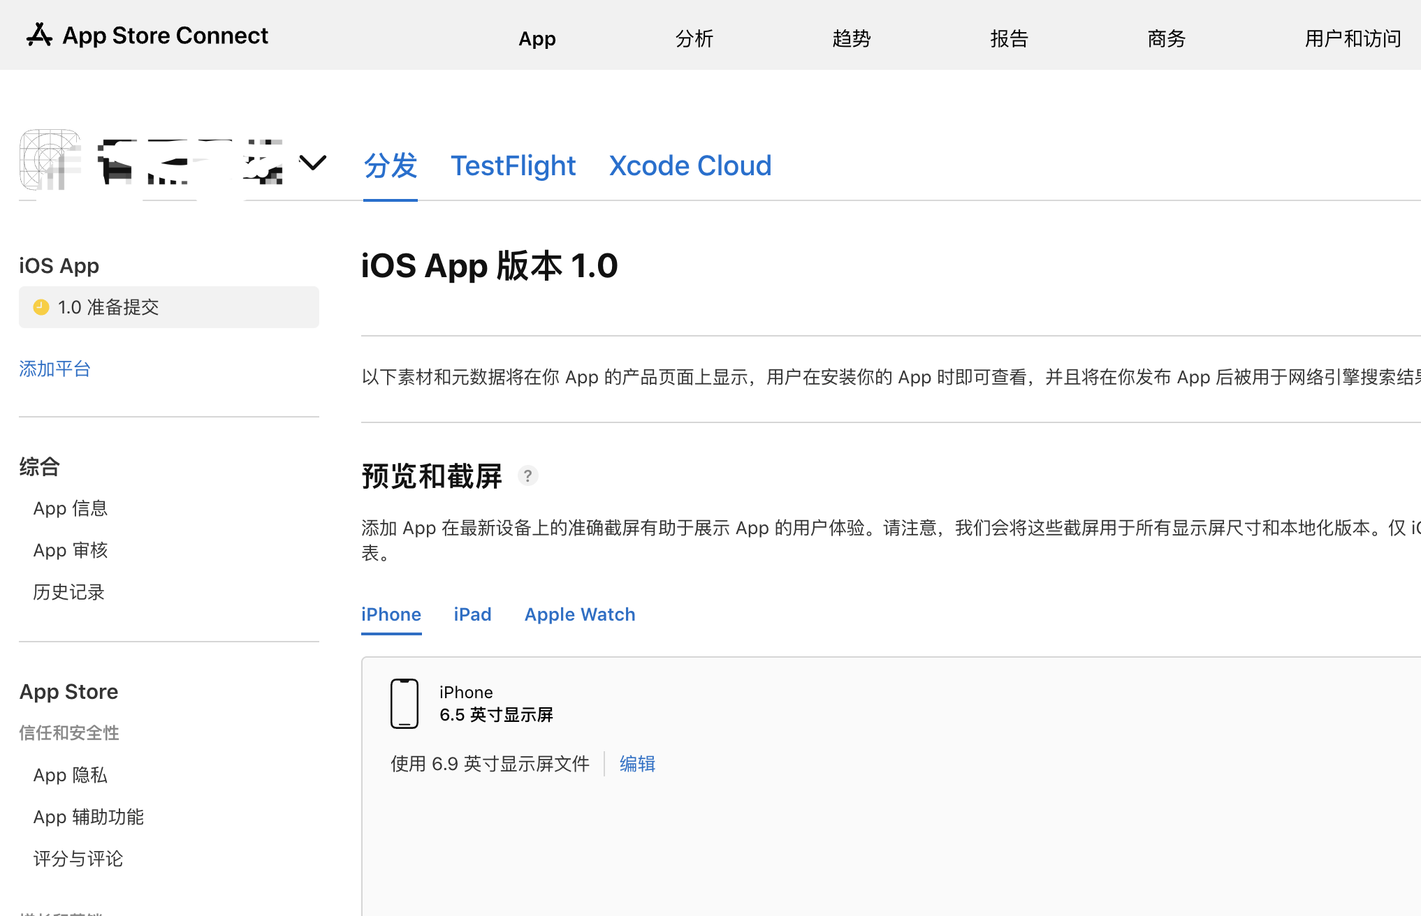The width and height of the screenshot is (1421, 916).
Task: Open App 信息 in sidebar
Action: pos(70,508)
